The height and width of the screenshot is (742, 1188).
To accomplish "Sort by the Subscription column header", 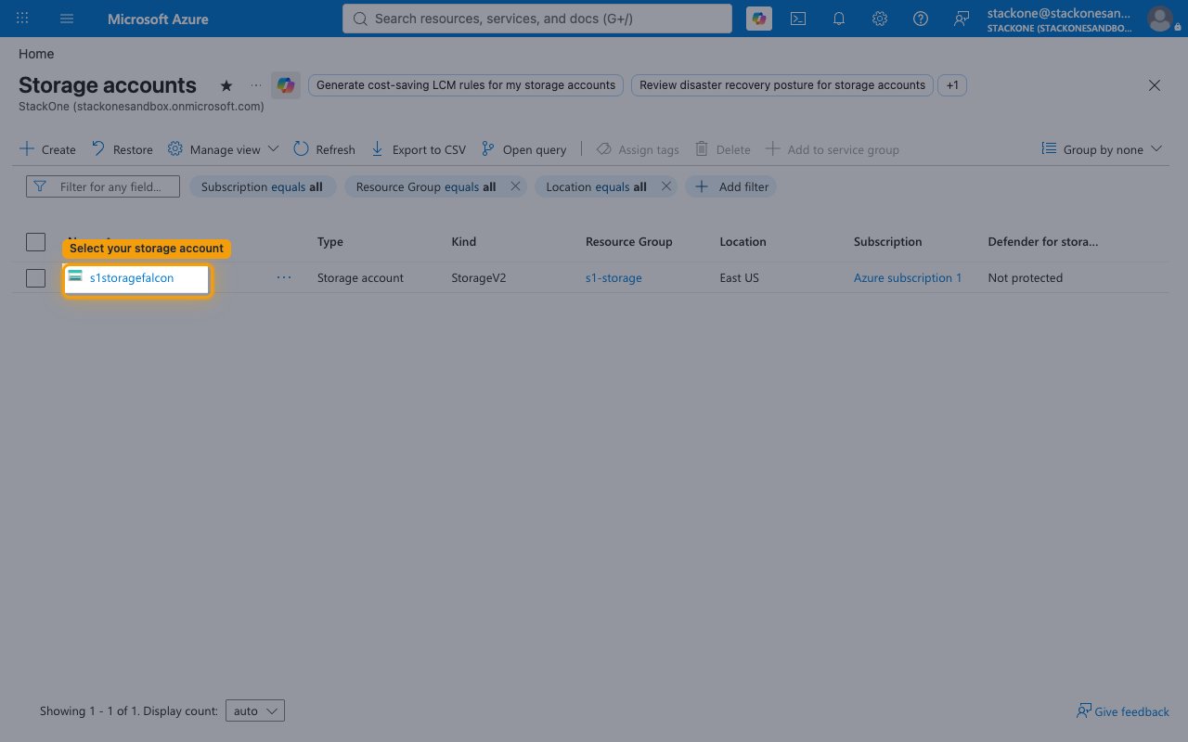I will pyautogui.click(x=888, y=242).
